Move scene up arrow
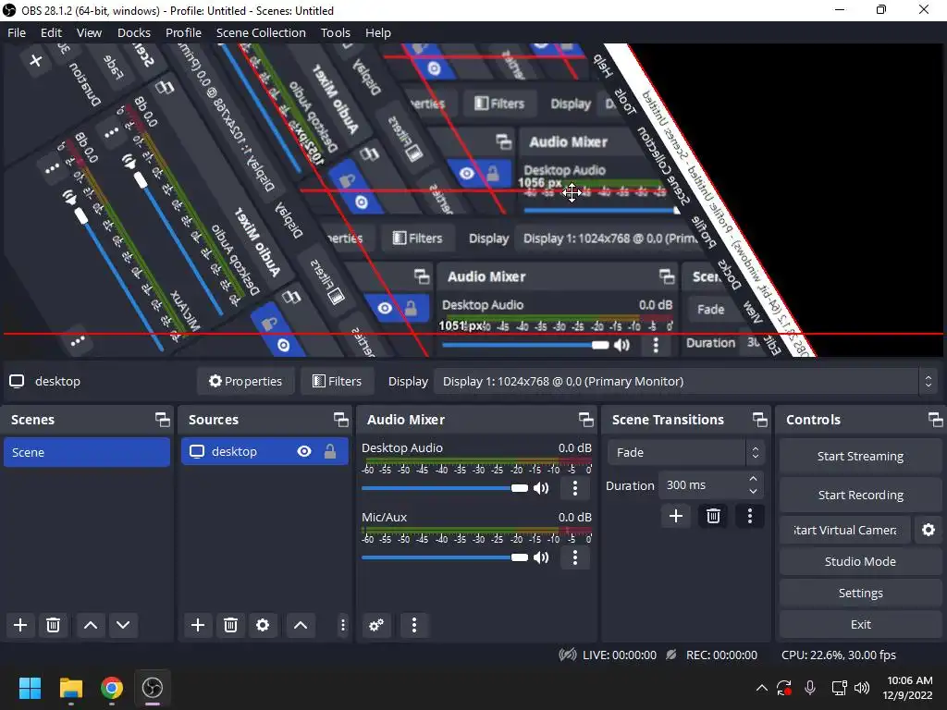Screen dimensions: 947x710 (91, 625)
